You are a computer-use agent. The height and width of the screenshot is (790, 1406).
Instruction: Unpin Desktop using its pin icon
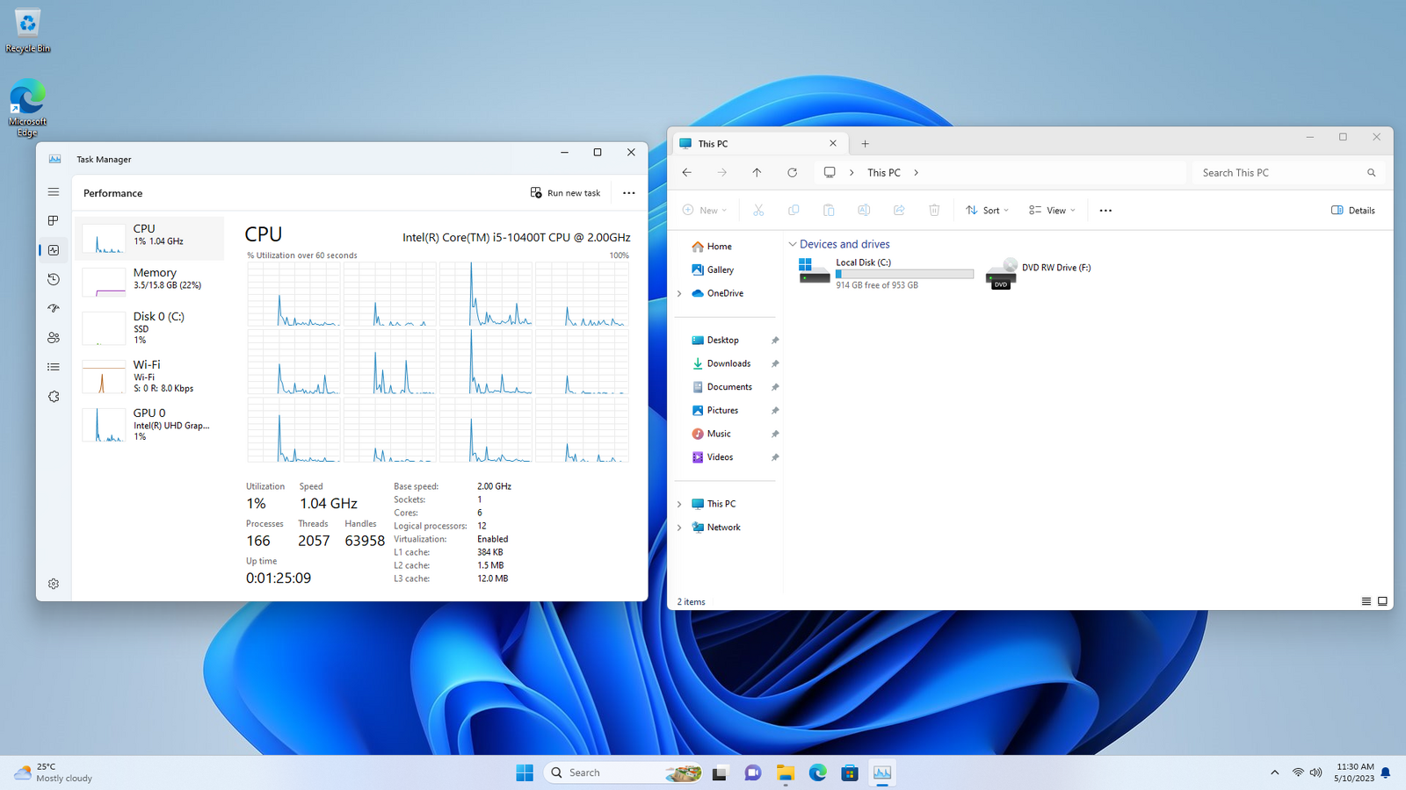tap(775, 341)
